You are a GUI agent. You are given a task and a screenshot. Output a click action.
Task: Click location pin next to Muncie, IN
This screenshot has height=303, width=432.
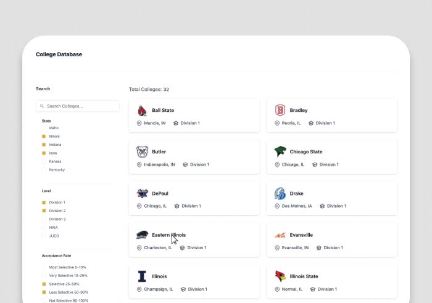139,123
